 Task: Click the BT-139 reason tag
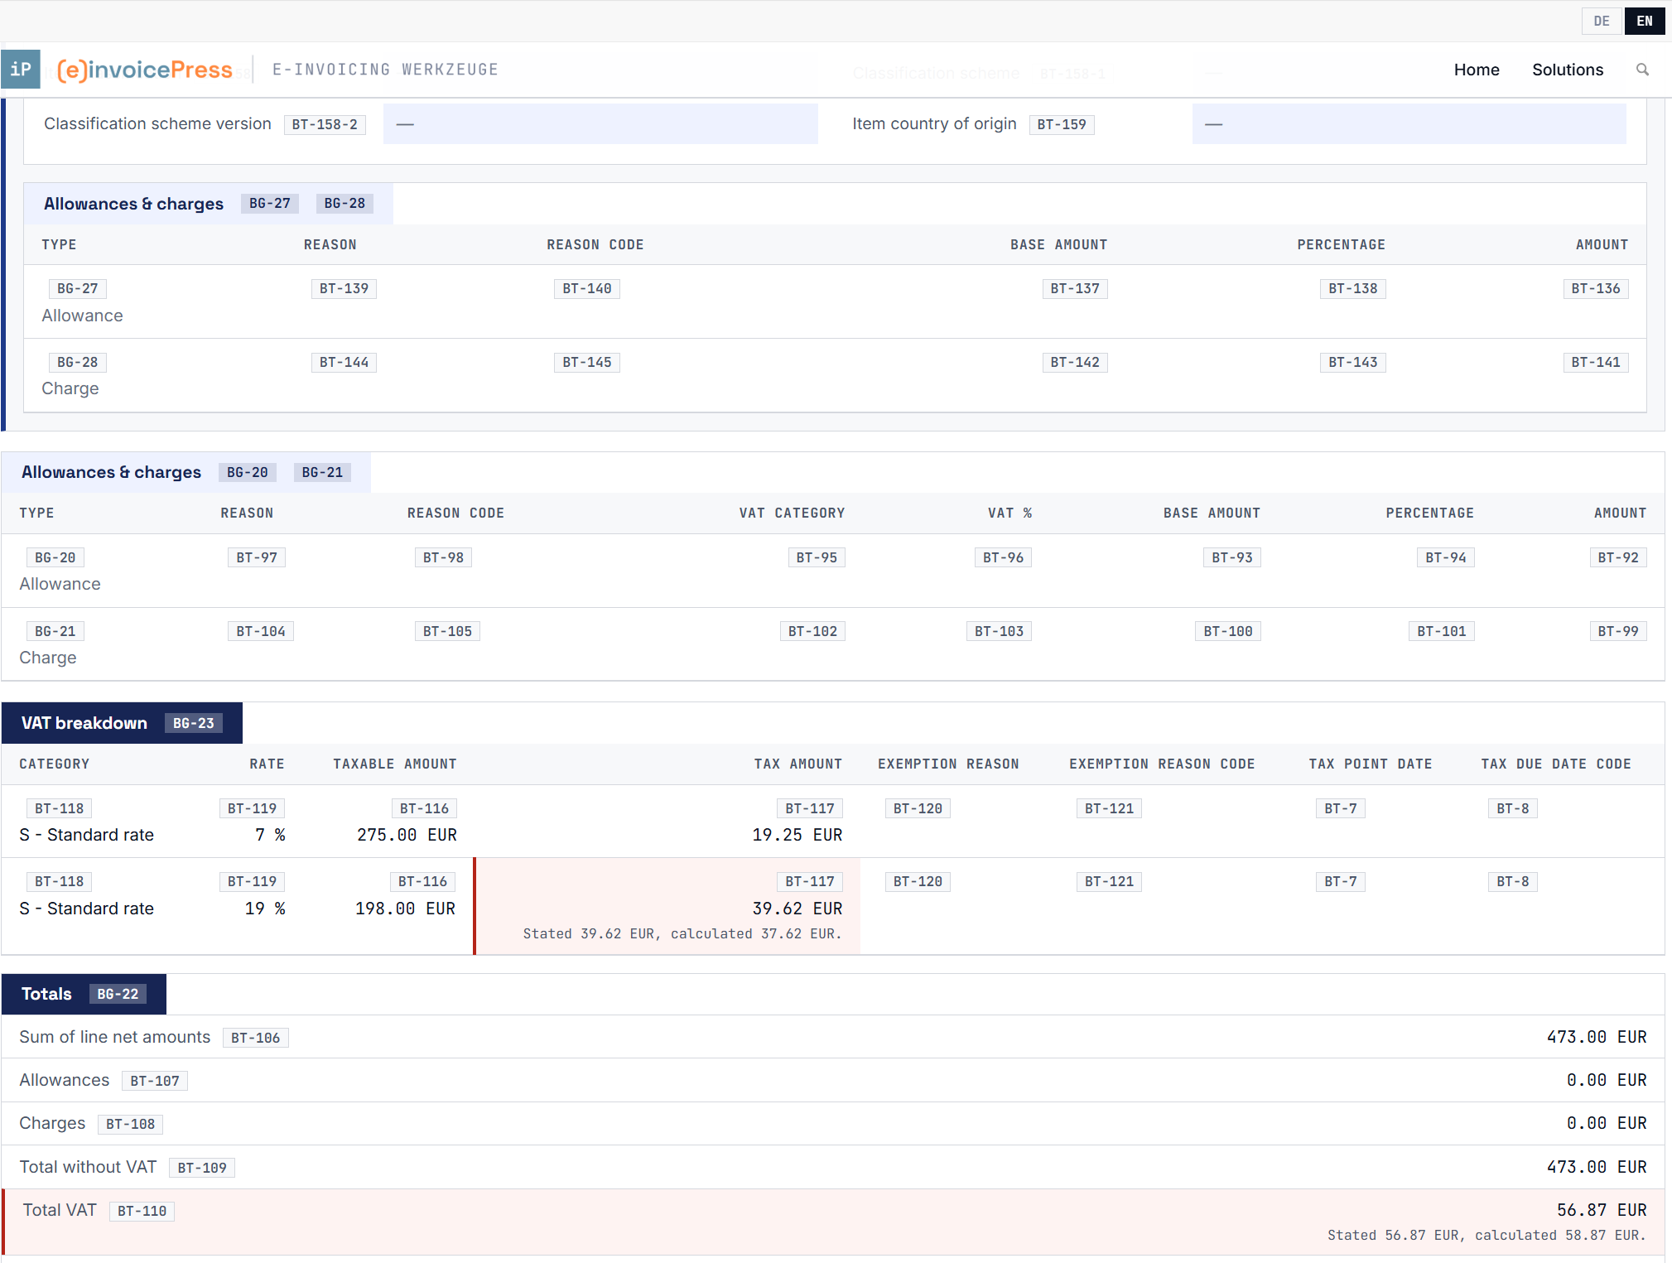pyautogui.click(x=344, y=288)
